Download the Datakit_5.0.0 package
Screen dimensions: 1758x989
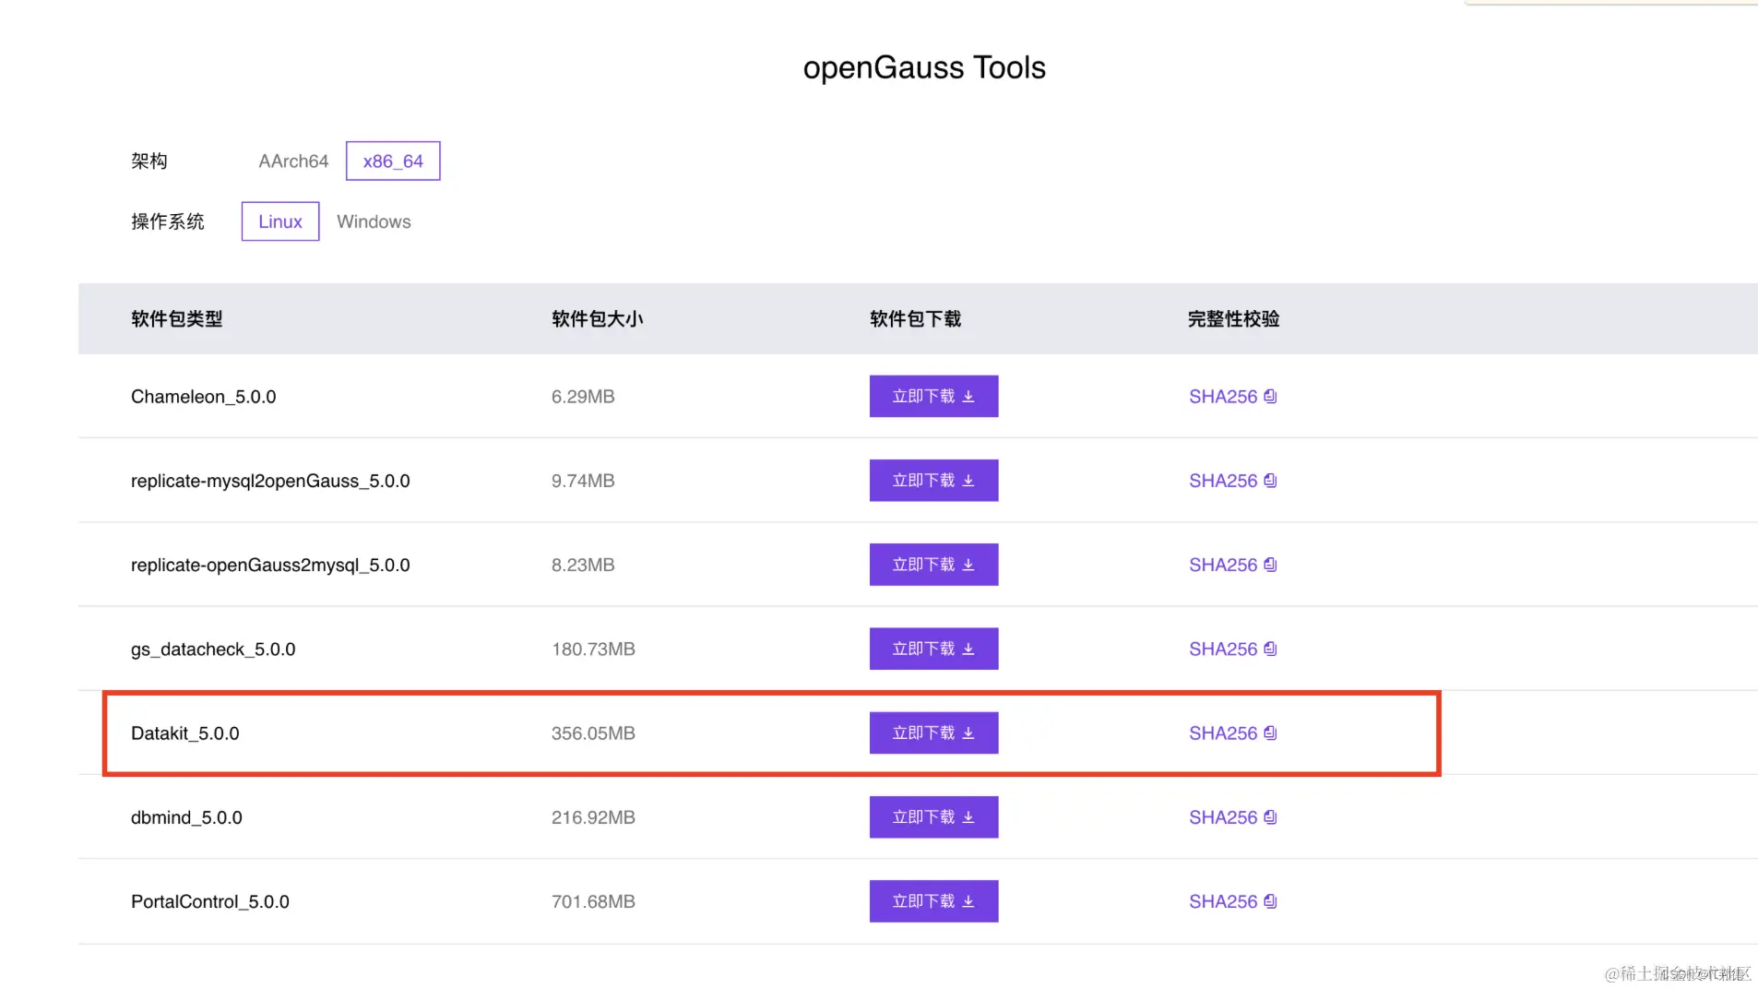[x=933, y=733]
